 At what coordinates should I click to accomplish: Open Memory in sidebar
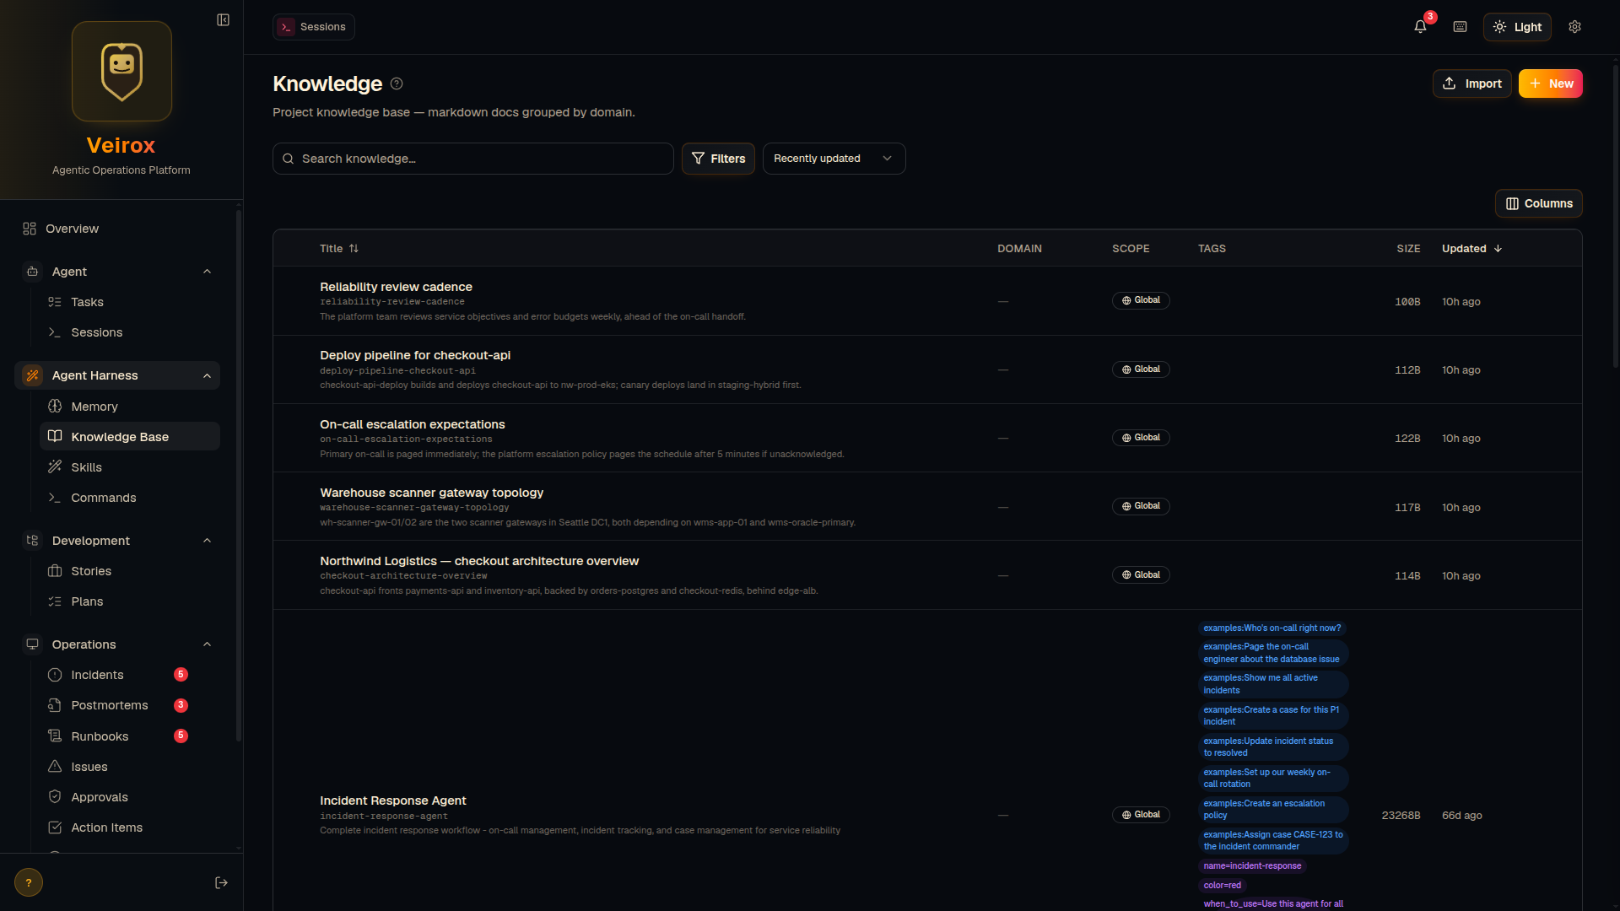[130, 407]
